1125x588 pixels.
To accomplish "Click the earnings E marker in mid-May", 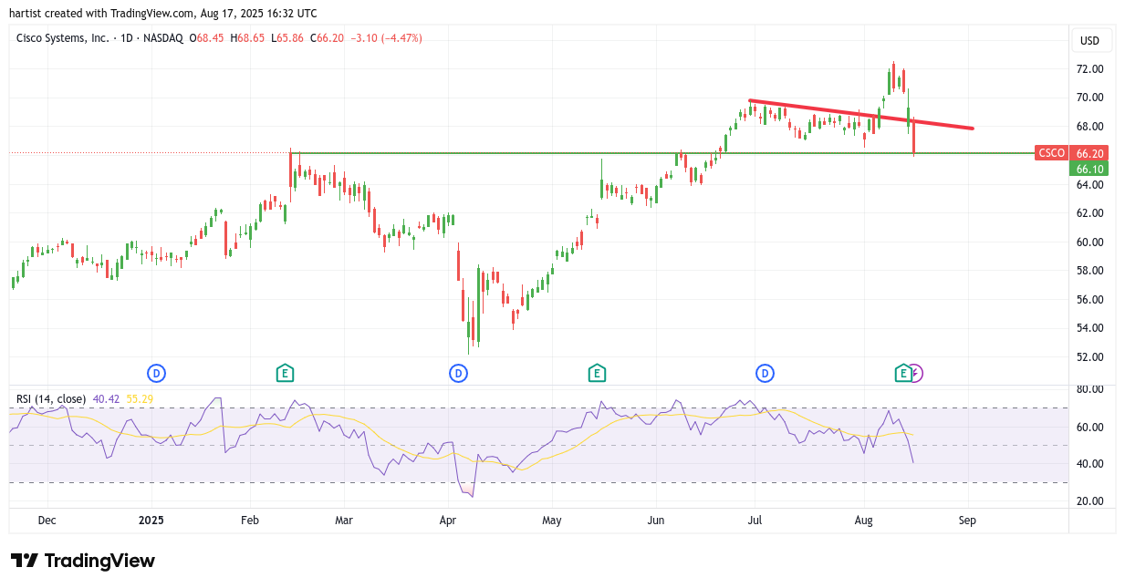I will (597, 373).
